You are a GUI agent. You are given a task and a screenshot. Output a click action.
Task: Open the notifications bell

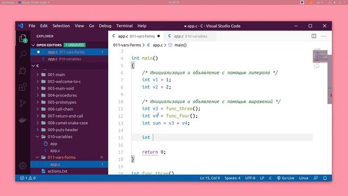point(325,178)
